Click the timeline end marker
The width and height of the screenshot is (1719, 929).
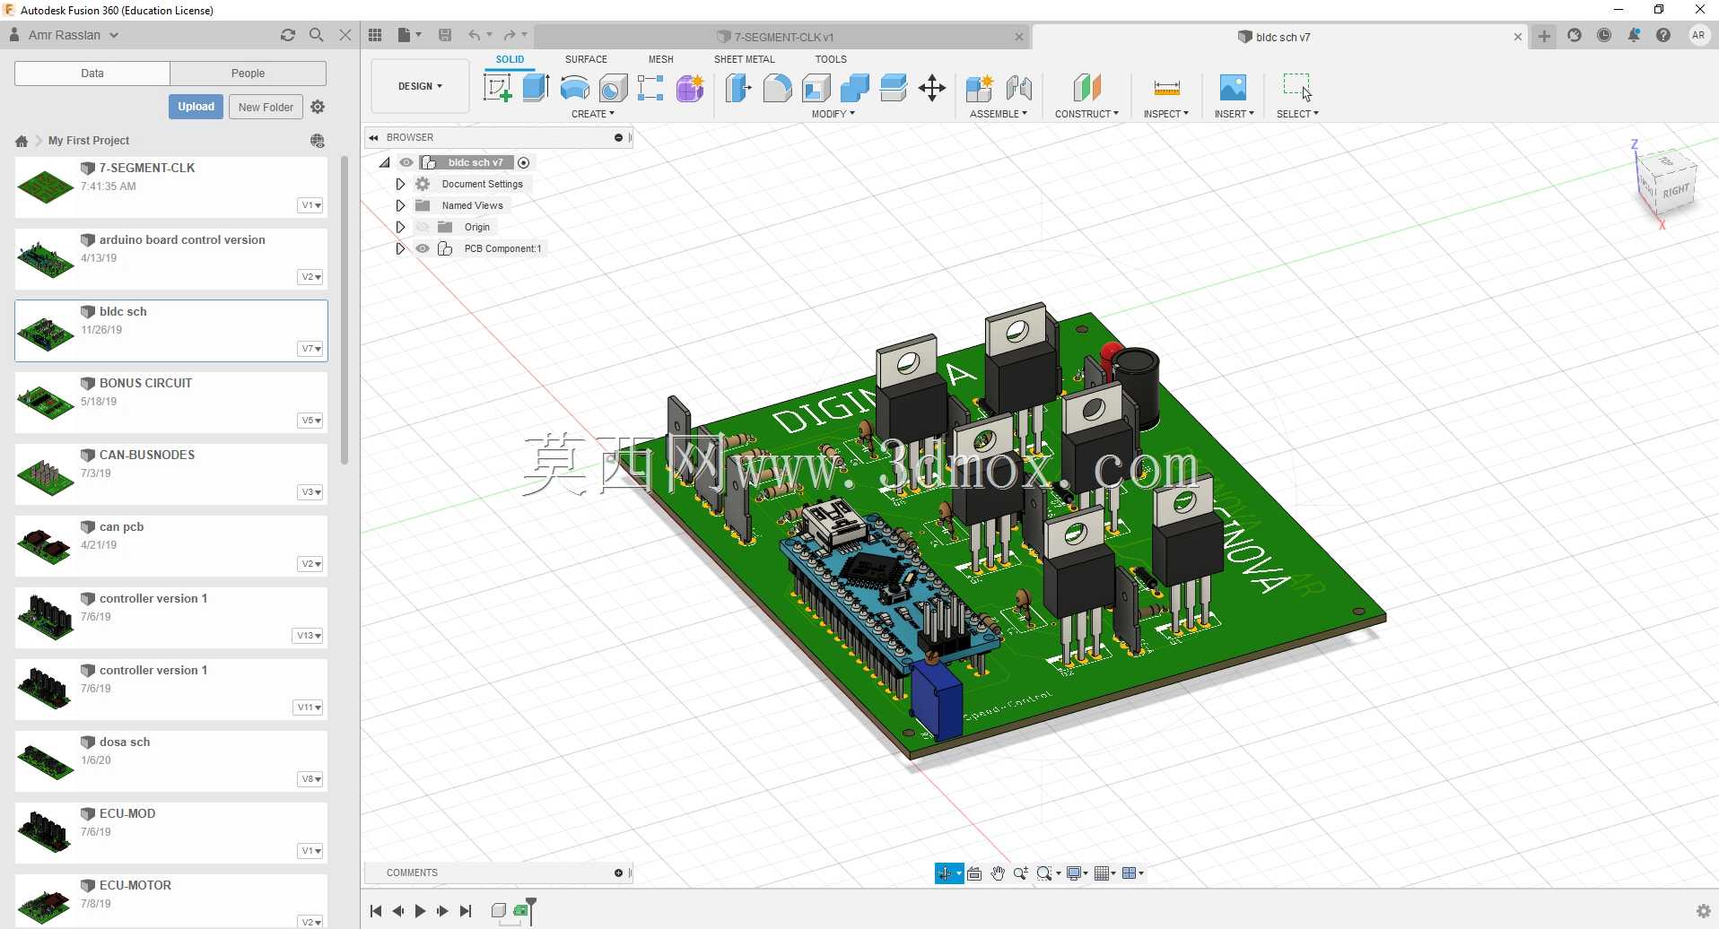531,909
